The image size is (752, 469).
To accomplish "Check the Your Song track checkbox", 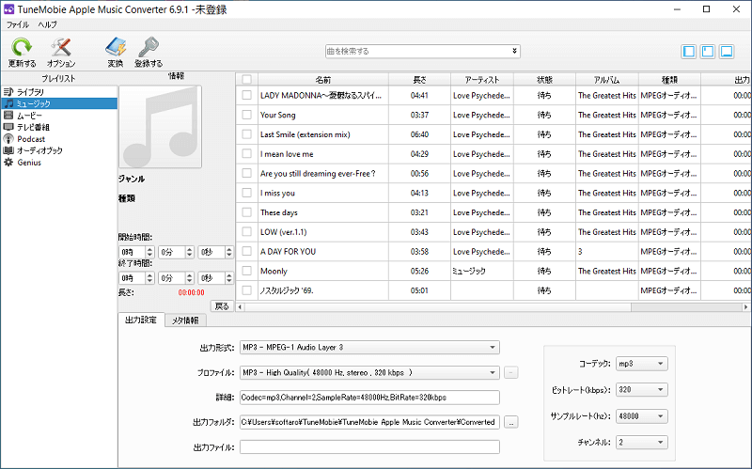I will (247, 115).
